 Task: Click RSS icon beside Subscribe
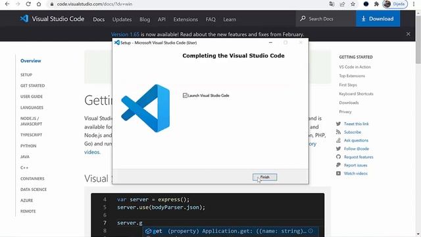(338, 132)
